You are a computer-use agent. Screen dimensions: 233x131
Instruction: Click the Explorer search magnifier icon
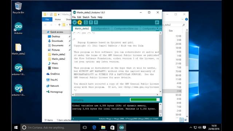pos(183,25)
